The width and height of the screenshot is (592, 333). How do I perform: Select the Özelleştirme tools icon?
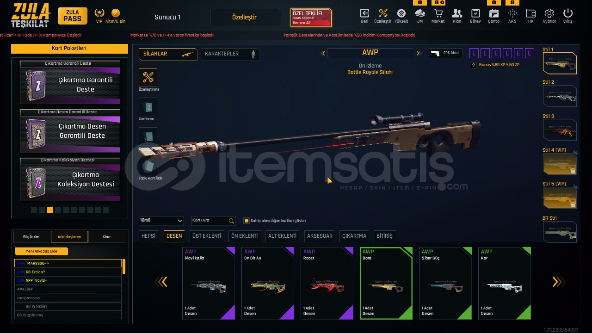148,77
